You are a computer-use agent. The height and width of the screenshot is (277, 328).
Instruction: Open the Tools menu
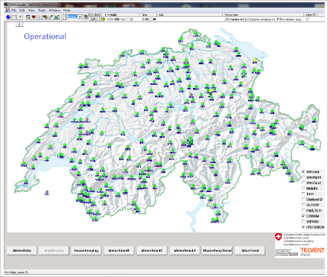click(x=42, y=10)
